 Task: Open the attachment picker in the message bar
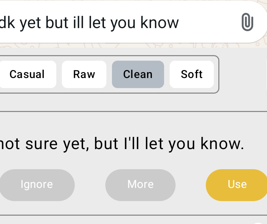tap(247, 23)
